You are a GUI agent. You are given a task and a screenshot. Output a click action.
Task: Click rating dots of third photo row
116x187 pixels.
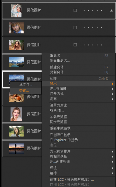pyautogui.click(x=93, y=45)
